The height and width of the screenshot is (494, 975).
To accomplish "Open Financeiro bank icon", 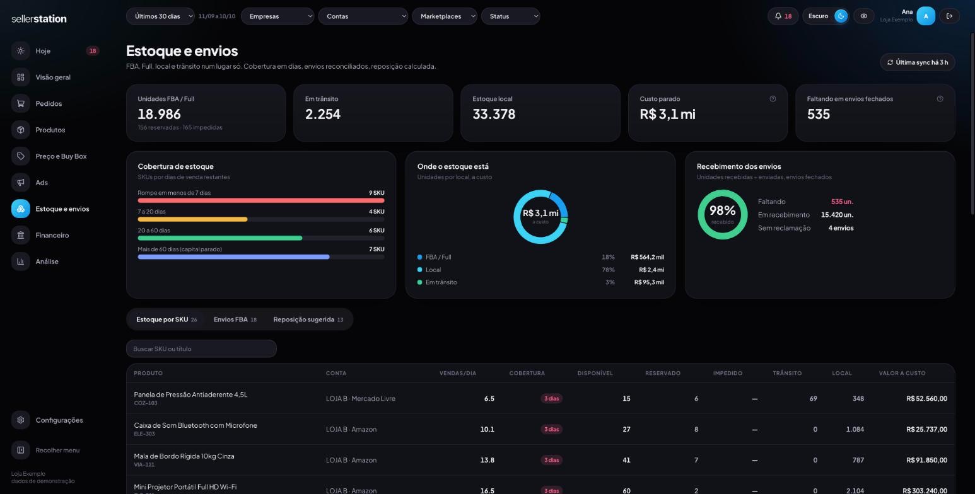I will 21,235.
